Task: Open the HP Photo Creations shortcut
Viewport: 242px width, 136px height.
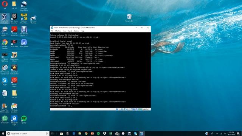Action: [x=14, y=108]
